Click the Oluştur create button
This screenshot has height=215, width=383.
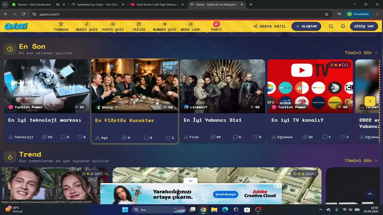point(306,26)
